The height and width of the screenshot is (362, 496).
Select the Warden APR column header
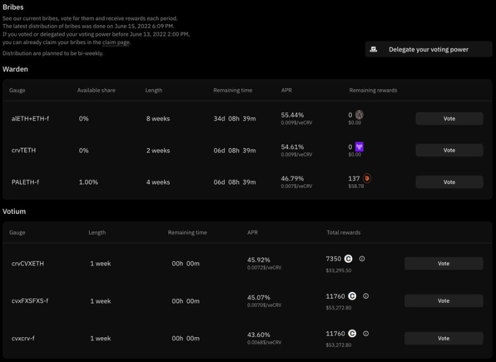pos(286,90)
